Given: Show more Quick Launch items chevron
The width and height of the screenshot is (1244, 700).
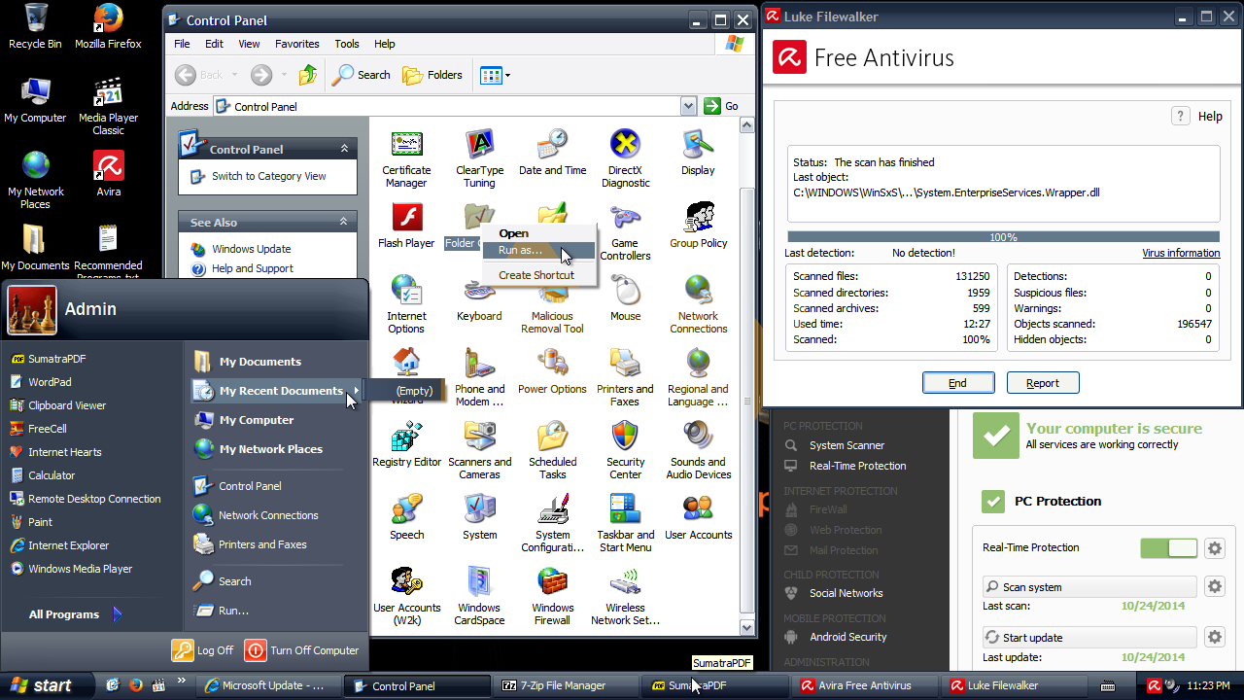Looking at the screenshot, I should tap(182, 681).
